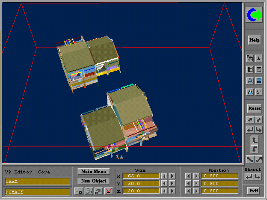This screenshot has height=200, width=267.
Task: Click the zoom-in diagonal arrow icon
Action: click(250, 120)
